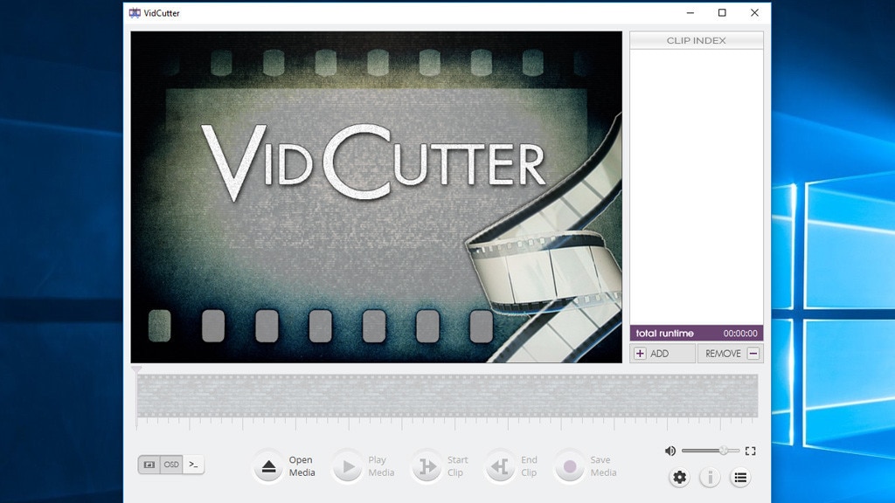
Task: Adjust the volume slider
Action: pyautogui.click(x=724, y=450)
